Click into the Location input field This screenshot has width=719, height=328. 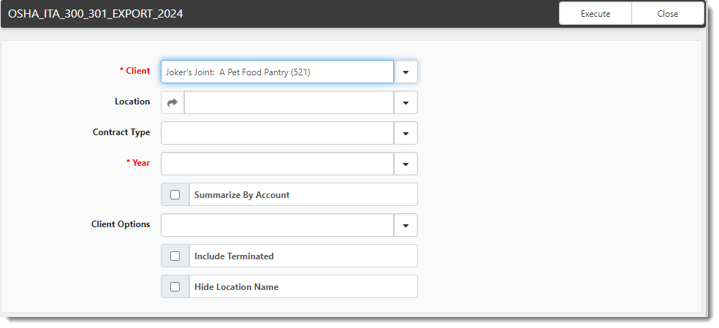[x=289, y=102]
